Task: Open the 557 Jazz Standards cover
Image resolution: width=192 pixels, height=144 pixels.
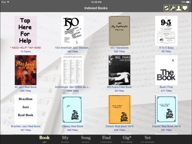Action: click(119, 31)
